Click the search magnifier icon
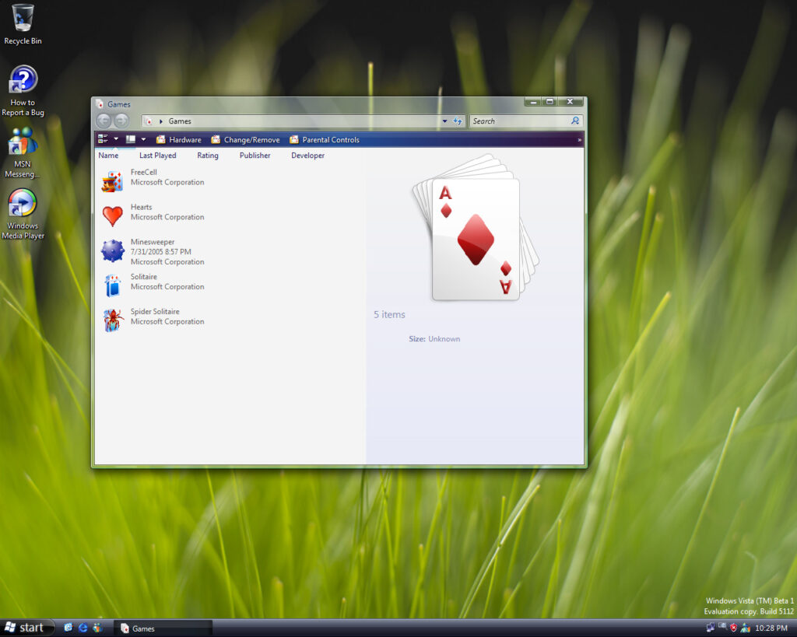This screenshot has width=797, height=637. 575,121
